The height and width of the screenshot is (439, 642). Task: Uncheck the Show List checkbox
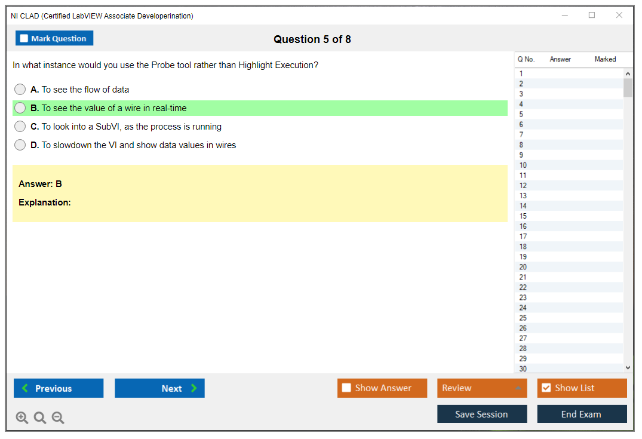[546, 388]
